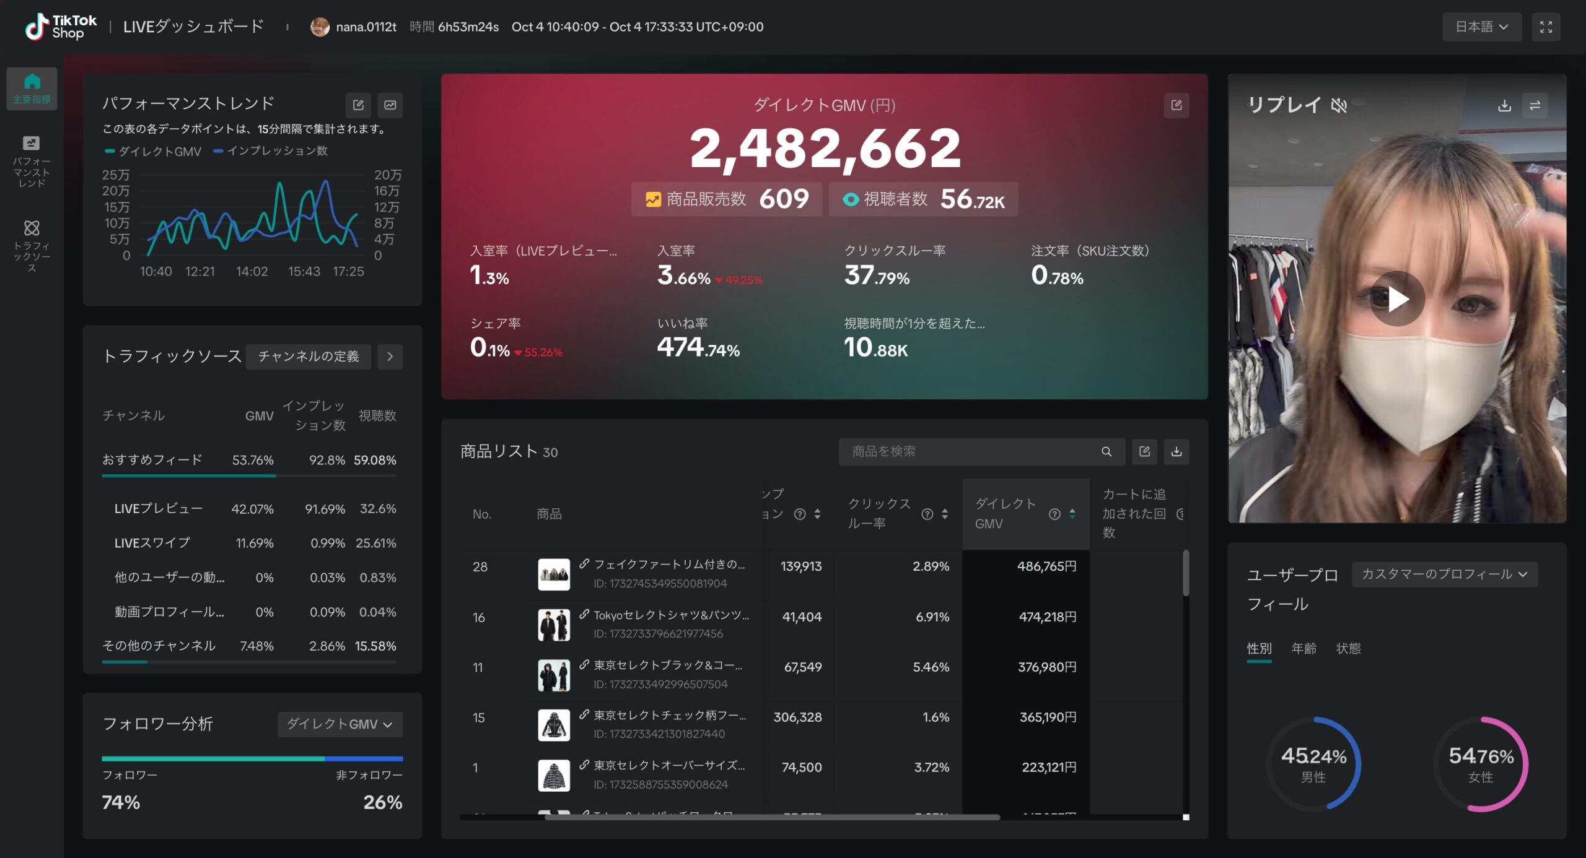Toggle ダイレクトGMV legend in trend chart

[x=154, y=151]
